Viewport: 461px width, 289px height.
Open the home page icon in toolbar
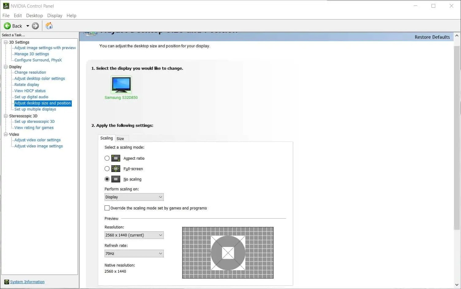pyautogui.click(x=49, y=26)
